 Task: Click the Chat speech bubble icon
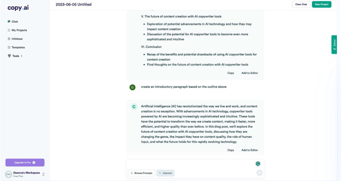pyautogui.click(x=9, y=22)
